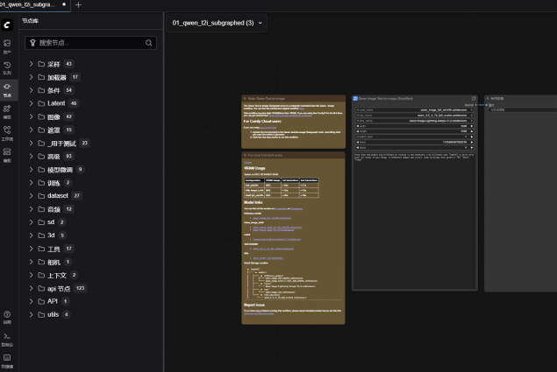Image resolution: width=557 pixels, height=372 pixels.
Task: Expand the 模型微调 category
Action: 31,170
